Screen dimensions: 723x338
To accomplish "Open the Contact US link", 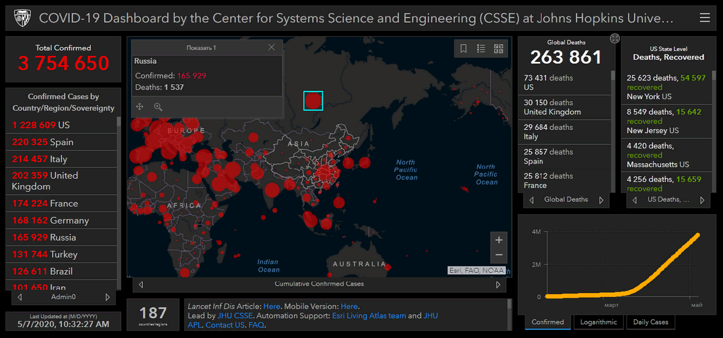I will 225,325.
